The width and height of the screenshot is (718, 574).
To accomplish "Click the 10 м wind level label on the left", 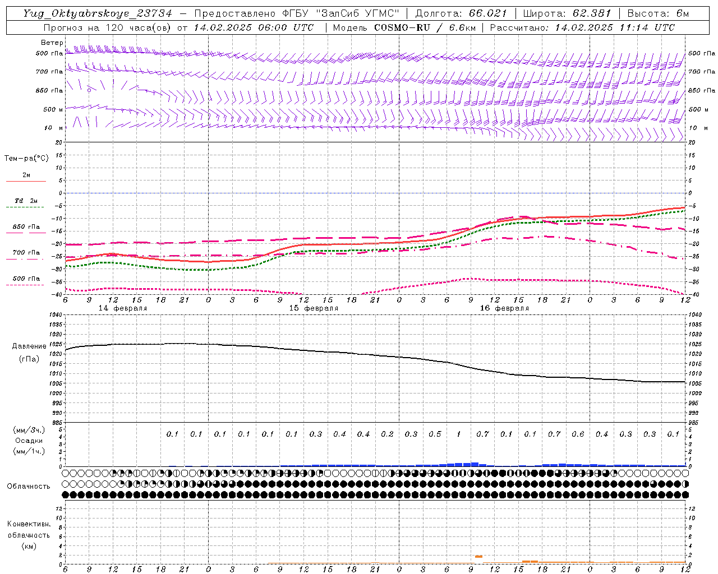I will [54, 128].
